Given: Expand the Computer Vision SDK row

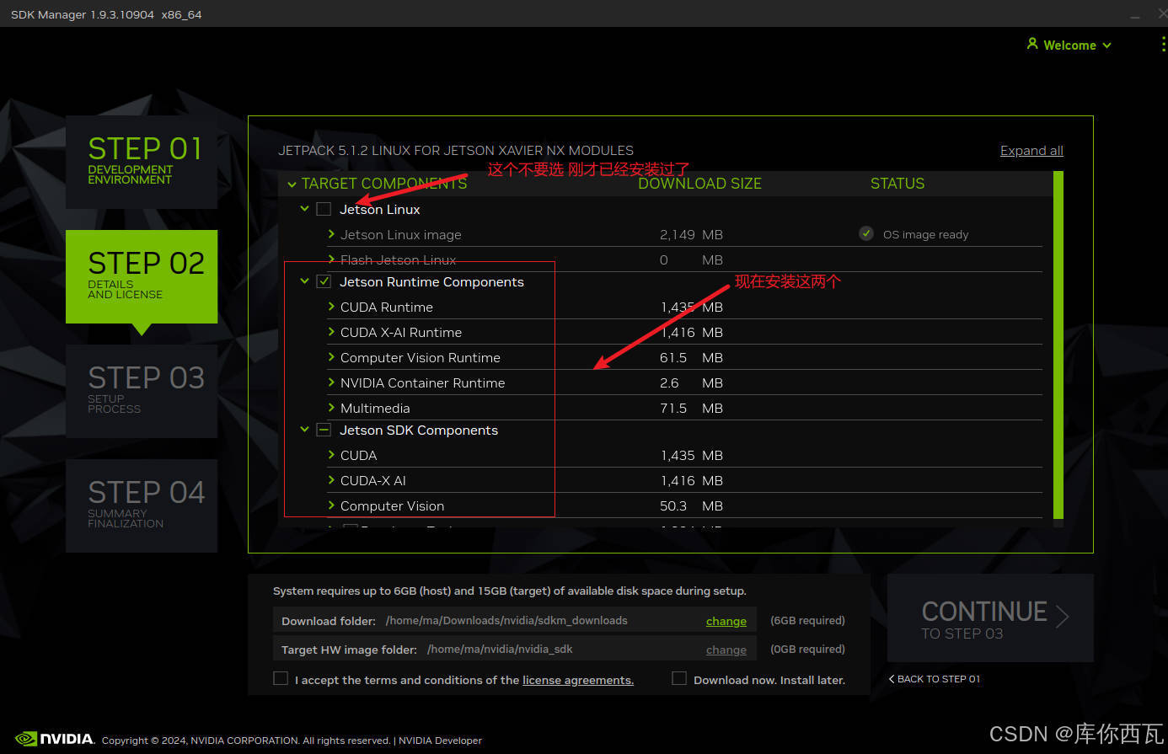Looking at the screenshot, I should tap(331, 505).
